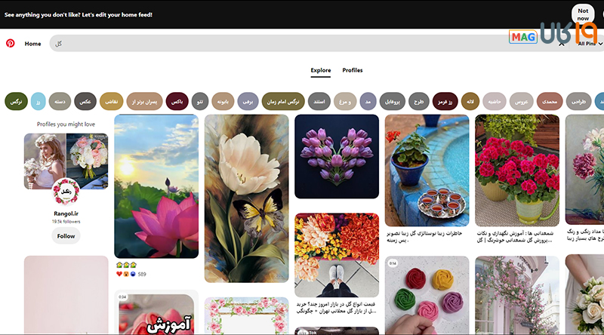Select the Explore tab
The width and height of the screenshot is (604, 335).
(321, 70)
